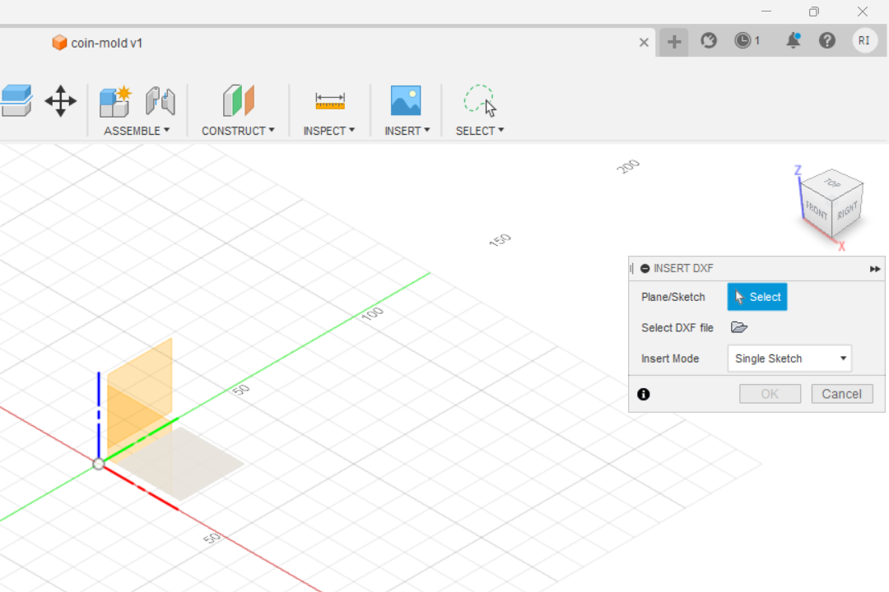The height and width of the screenshot is (592, 889).
Task: Click the FRONT face of ViewCube
Action: [817, 210]
